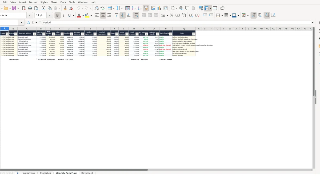Toggle AutoFilter funnel button

(x=146, y=8)
